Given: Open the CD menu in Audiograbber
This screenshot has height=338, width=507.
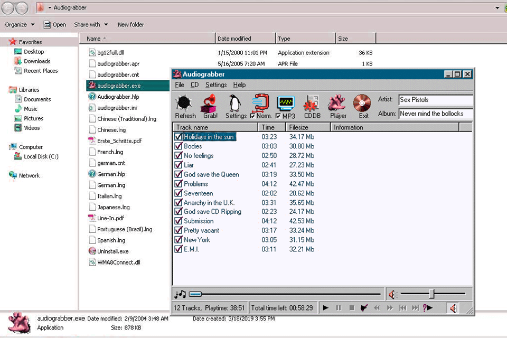Looking at the screenshot, I should (x=194, y=85).
